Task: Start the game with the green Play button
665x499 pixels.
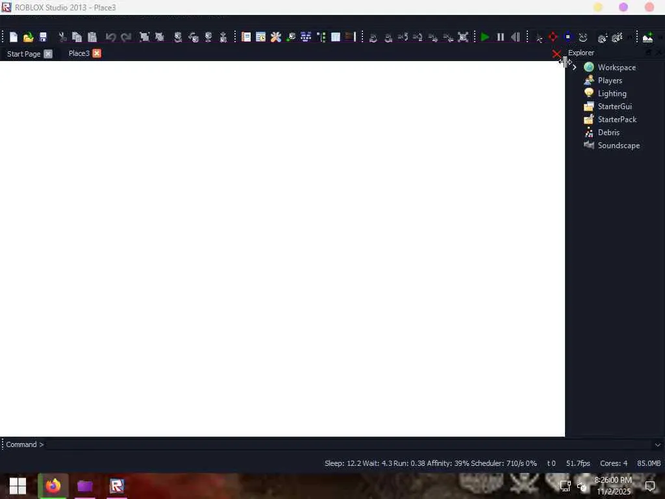Action: (485, 37)
